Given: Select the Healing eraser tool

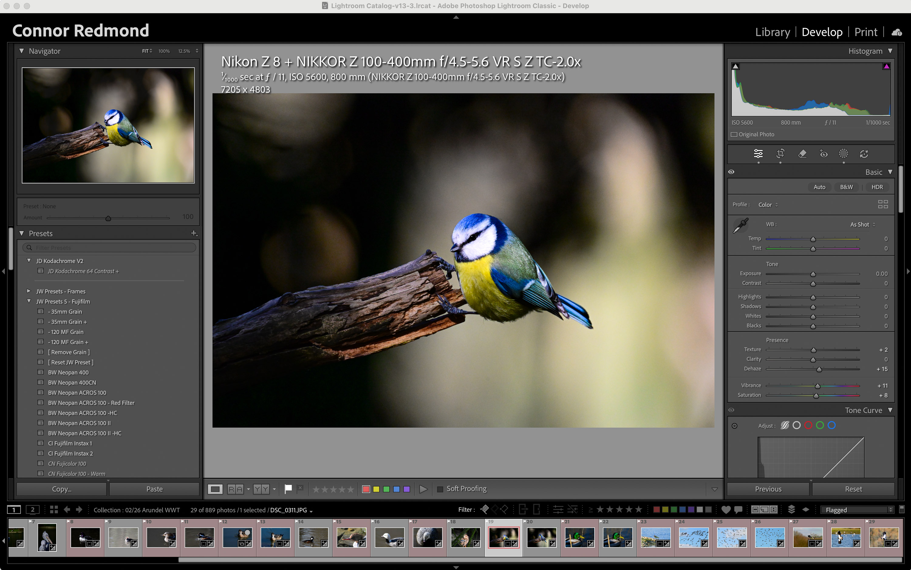Looking at the screenshot, I should pyautogui.click(x=802, y=154).
